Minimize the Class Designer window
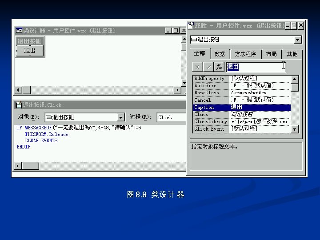 pos(168,31)
